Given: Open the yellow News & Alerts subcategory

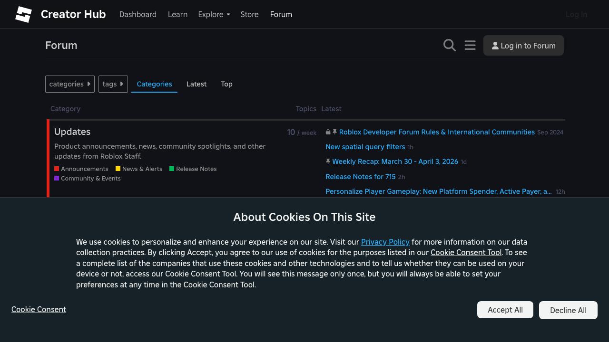Looking at the screenshot, I should point(139,169).
